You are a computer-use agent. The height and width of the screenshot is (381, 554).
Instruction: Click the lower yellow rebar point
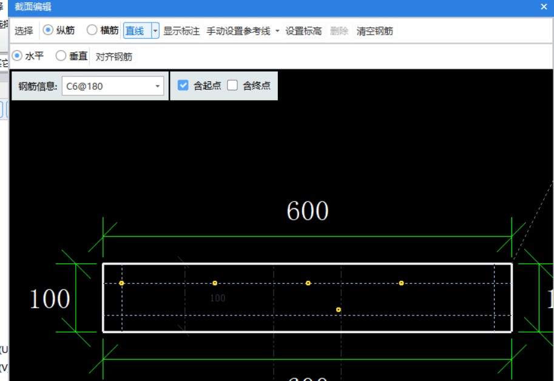click(339, 309)
